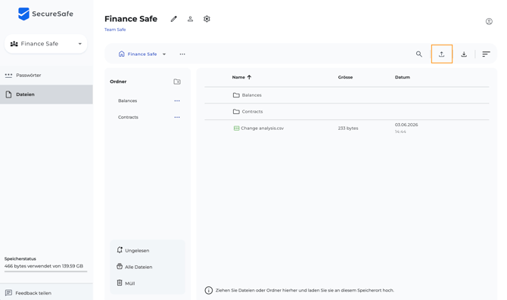Image resolution: width=507 pixels, height=300 pixels.
Task: Expand the Finance Safe breadcrumb dropdown arrow
Action: point(164,54)
